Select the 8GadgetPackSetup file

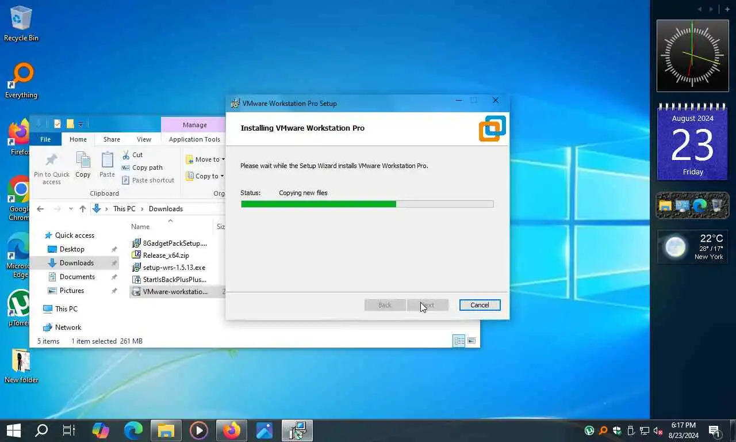coord(170,243)
